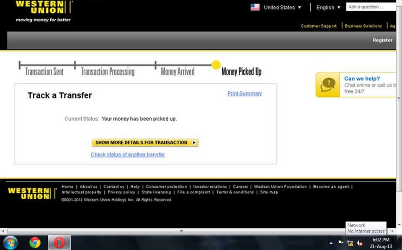Open the Privacy policy footer link
The image size is (402, 250).
click(x=121, y=192)
